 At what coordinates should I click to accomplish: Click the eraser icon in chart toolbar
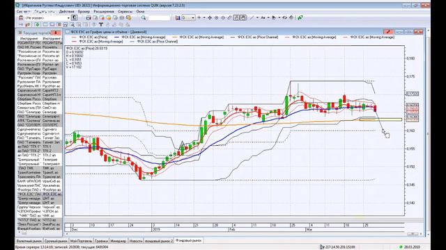pyautogui.click(x=291, y=18)
